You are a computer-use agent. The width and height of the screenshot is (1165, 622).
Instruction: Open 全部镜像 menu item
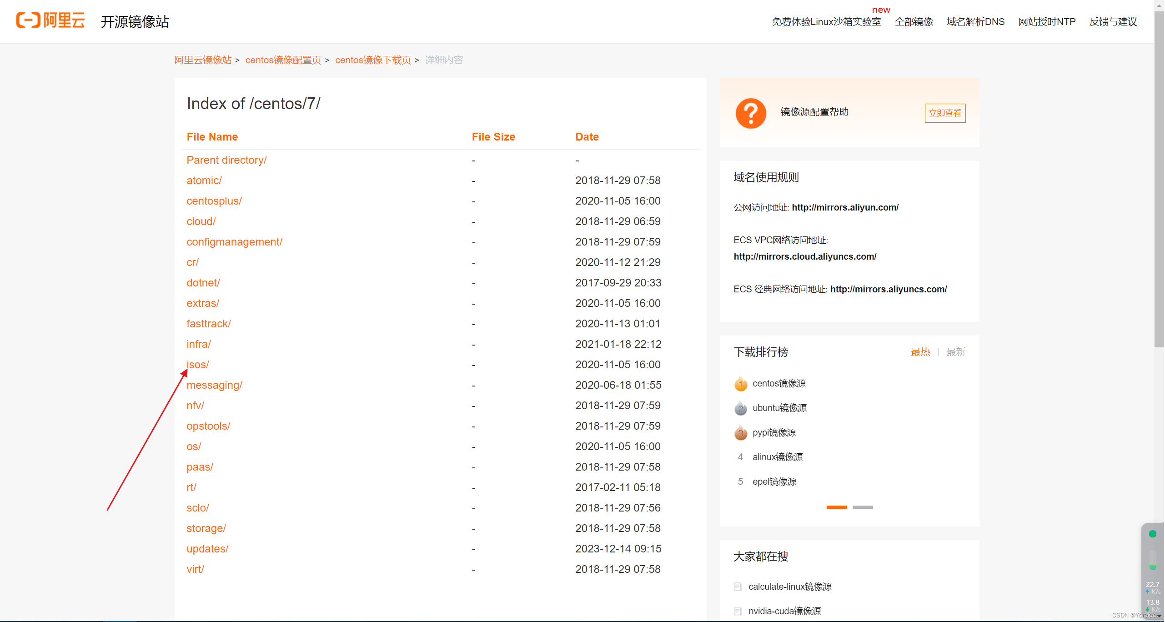click(x=914, y=22)
